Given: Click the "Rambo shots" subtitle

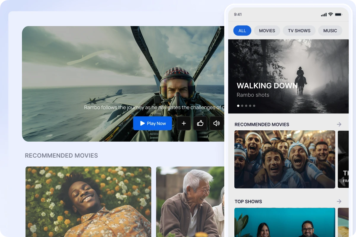Looking at the screenshot, I should [253, 95].
